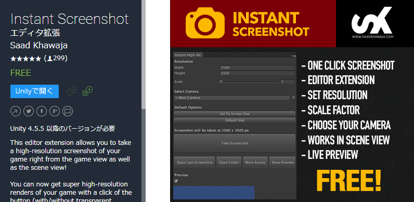This screenshot has width=414, height=202.
Task: Open the camera object picker circle
Action: 293,98
